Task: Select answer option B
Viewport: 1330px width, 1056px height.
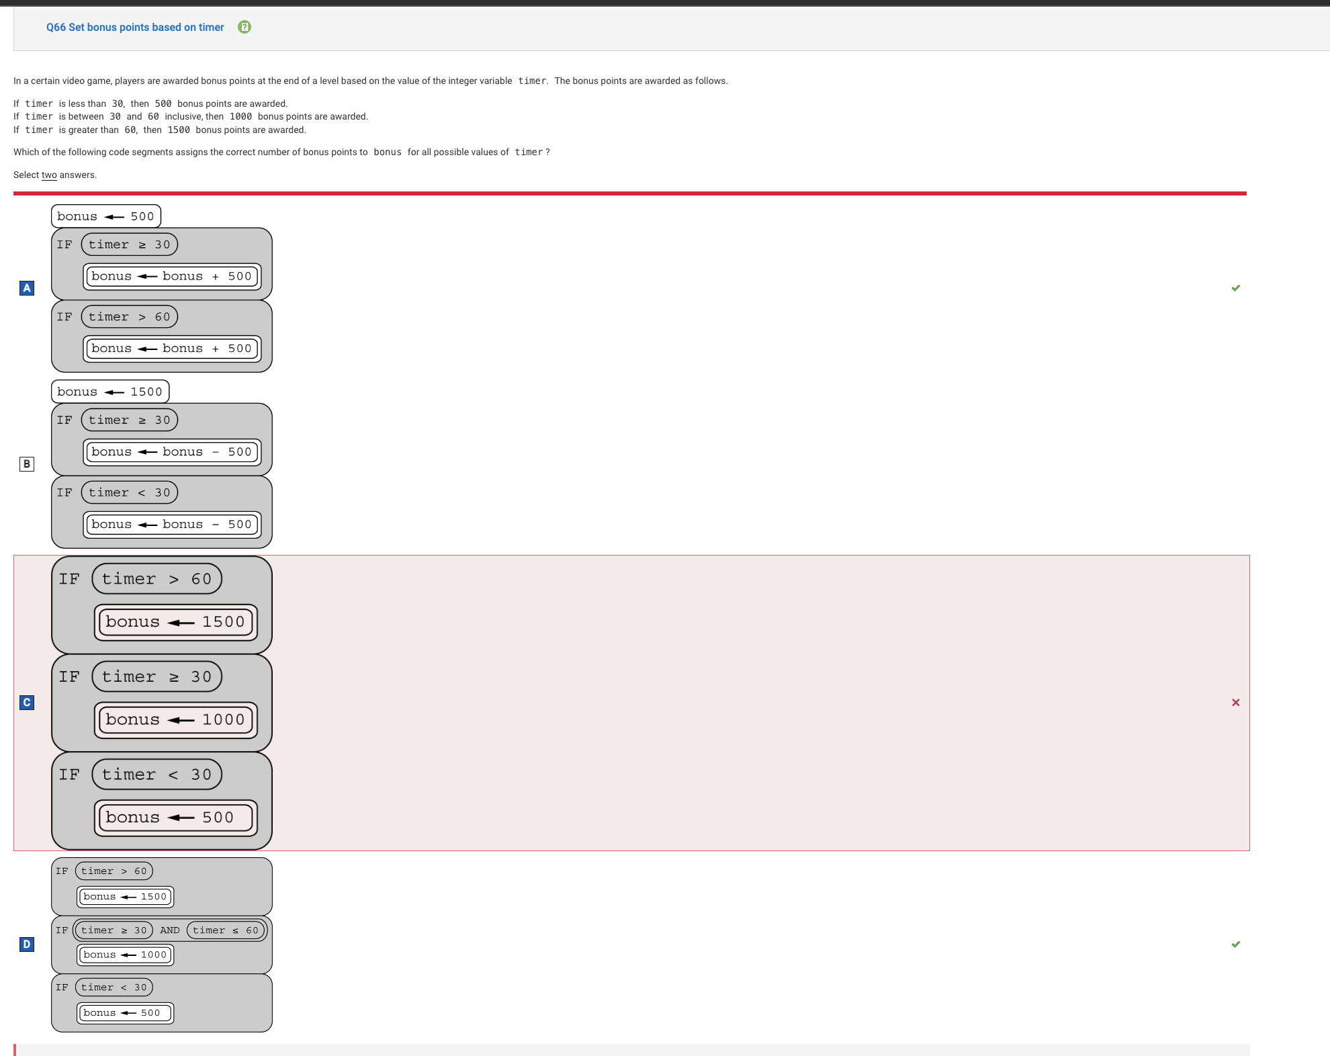Action: 27,464
